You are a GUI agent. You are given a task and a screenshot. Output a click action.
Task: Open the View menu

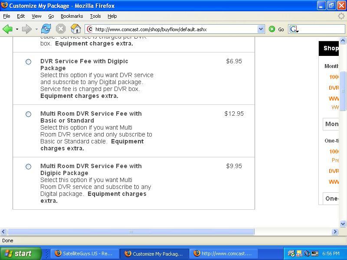tap(36, 16)
